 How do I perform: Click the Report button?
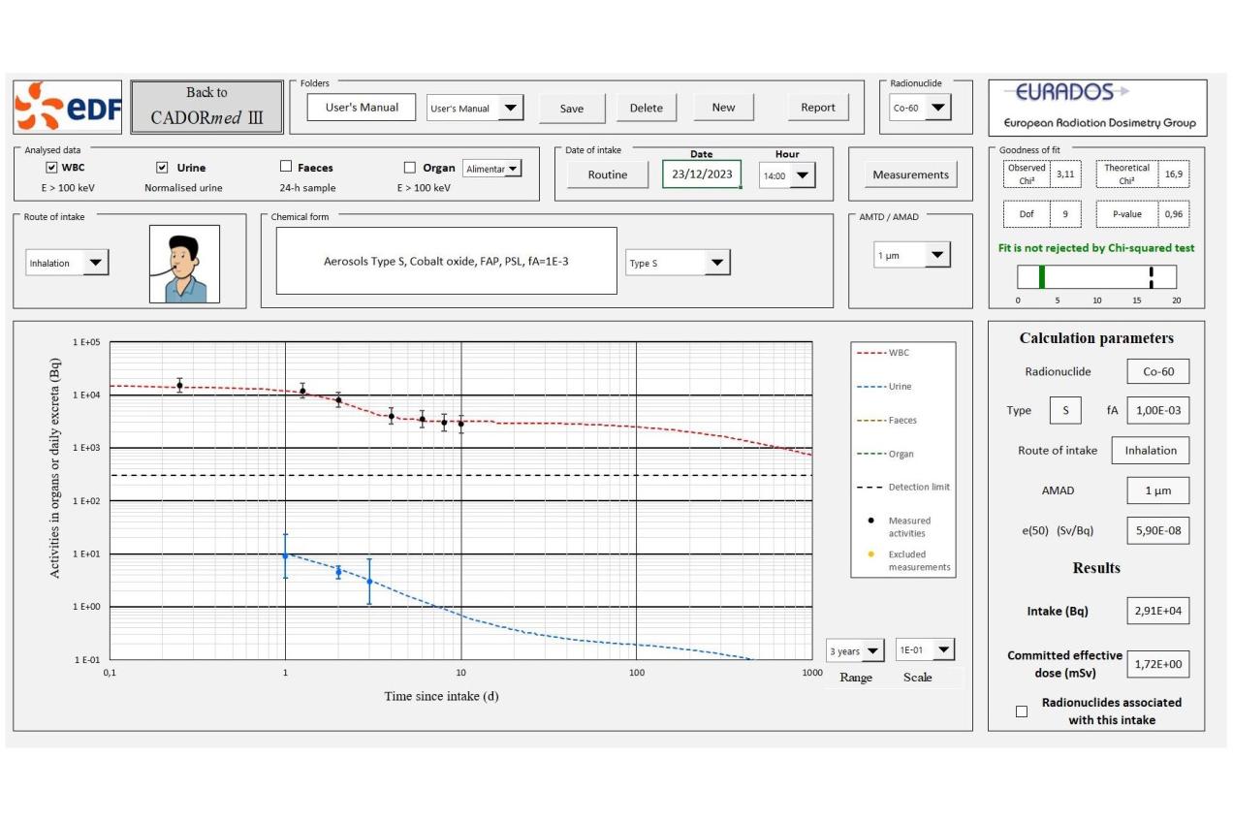(x=818, y=108)
